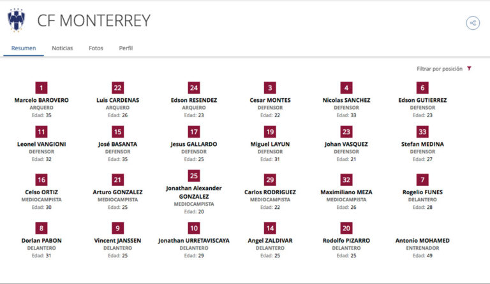The image size is (490, 284).
Task: Open the Perfil tab
Action: point(126,48)
